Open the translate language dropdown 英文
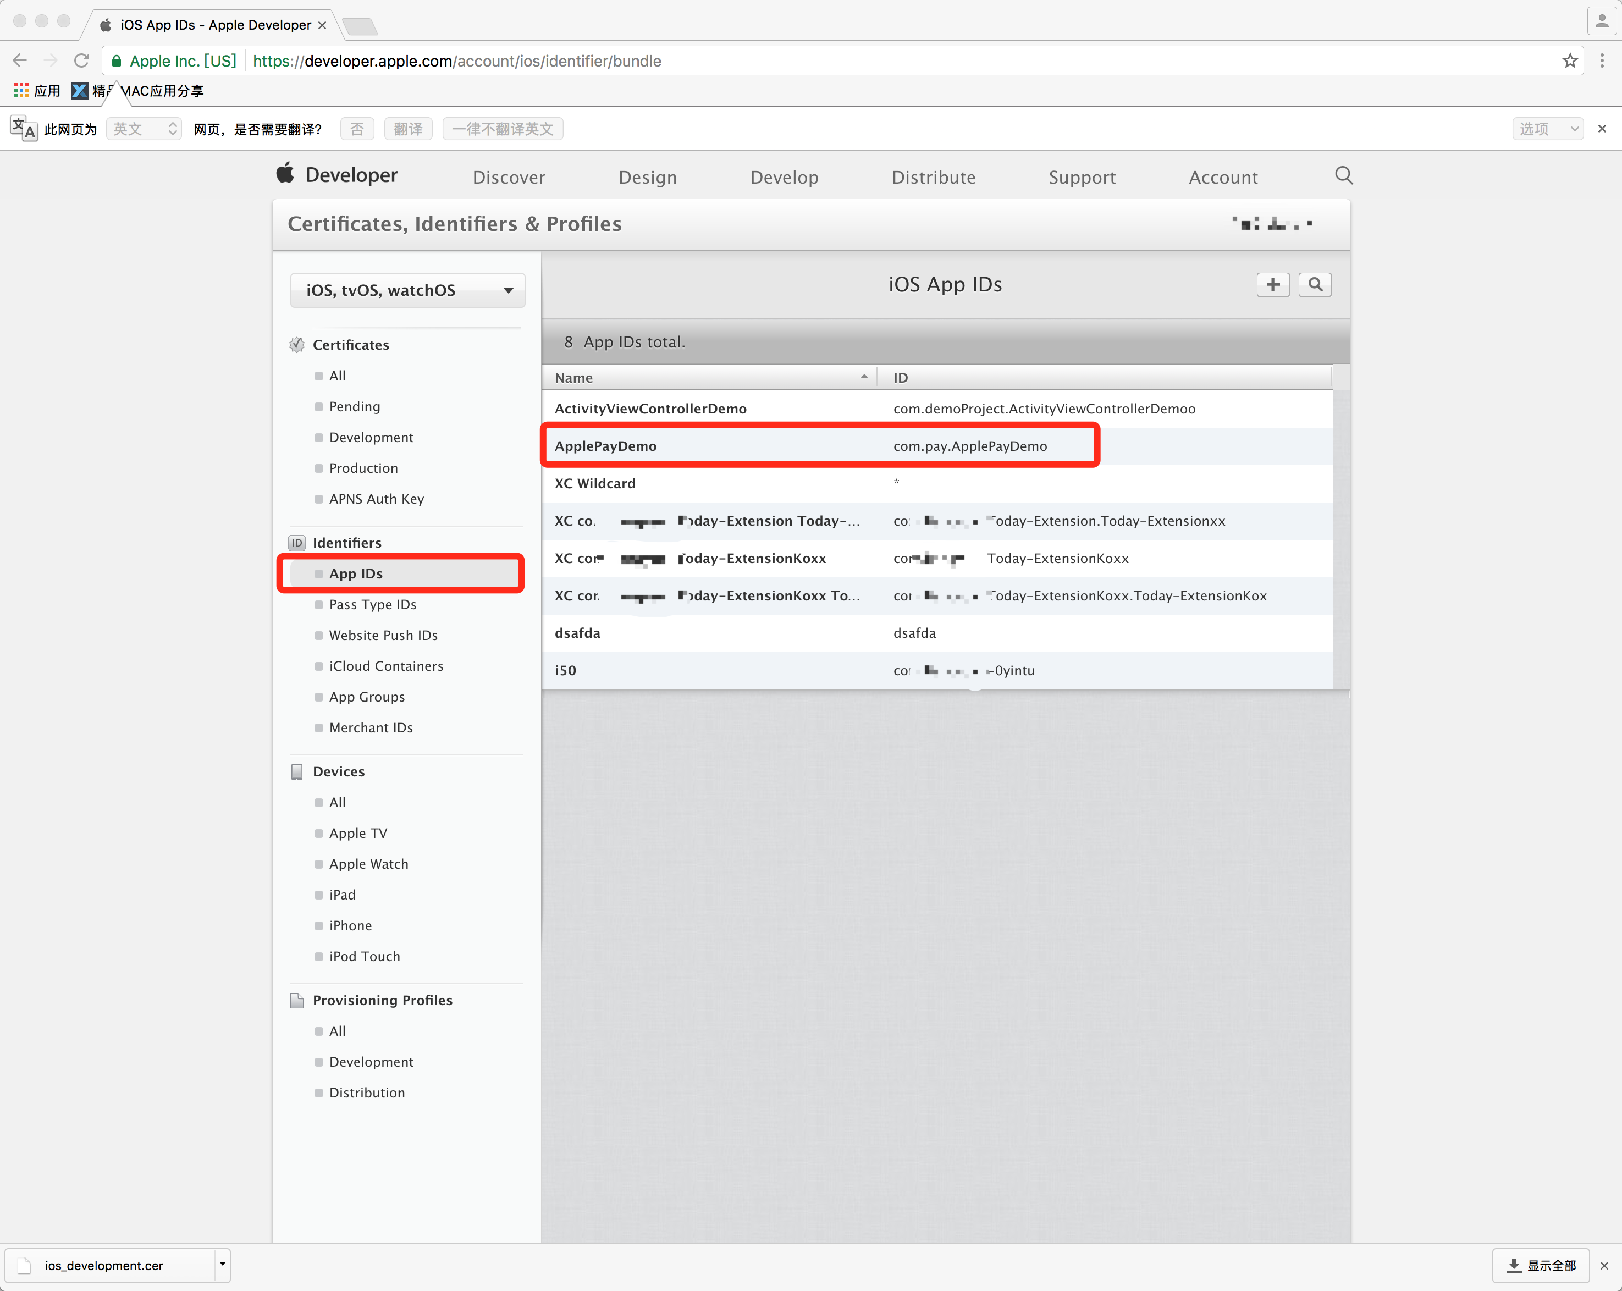1622x1291 pixels. (x=144, y=129)
